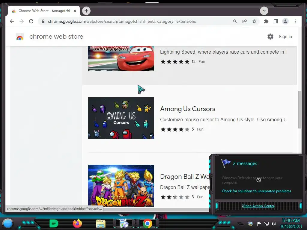Bookmark this tab with the star
This screenshot has width=307, height=230.
coord(254,21)
